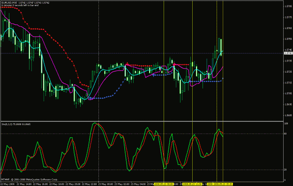Select the yellow 2008.05.23 11:00 time marker label
The height and width of the screenshot is (186, 293).
193,184
